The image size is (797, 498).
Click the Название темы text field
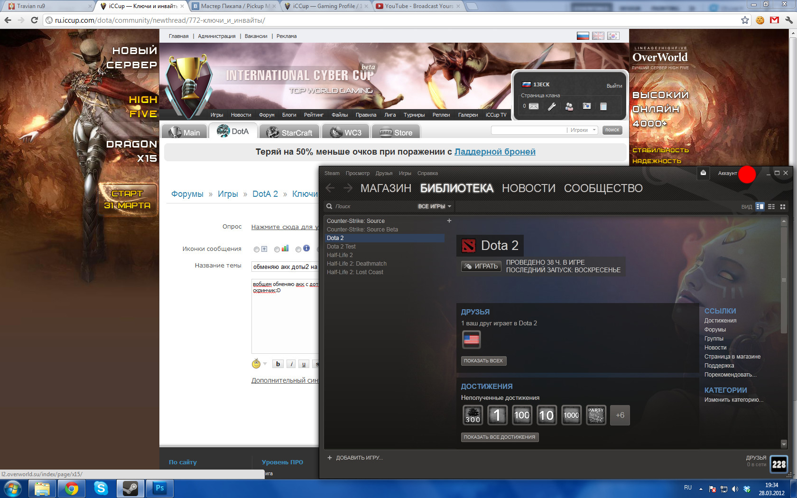pyautogui.click(x=285, y=267)
